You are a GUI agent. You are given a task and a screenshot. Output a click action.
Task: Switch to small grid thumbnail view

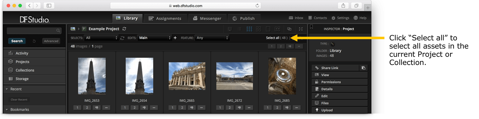coord(249,29)
